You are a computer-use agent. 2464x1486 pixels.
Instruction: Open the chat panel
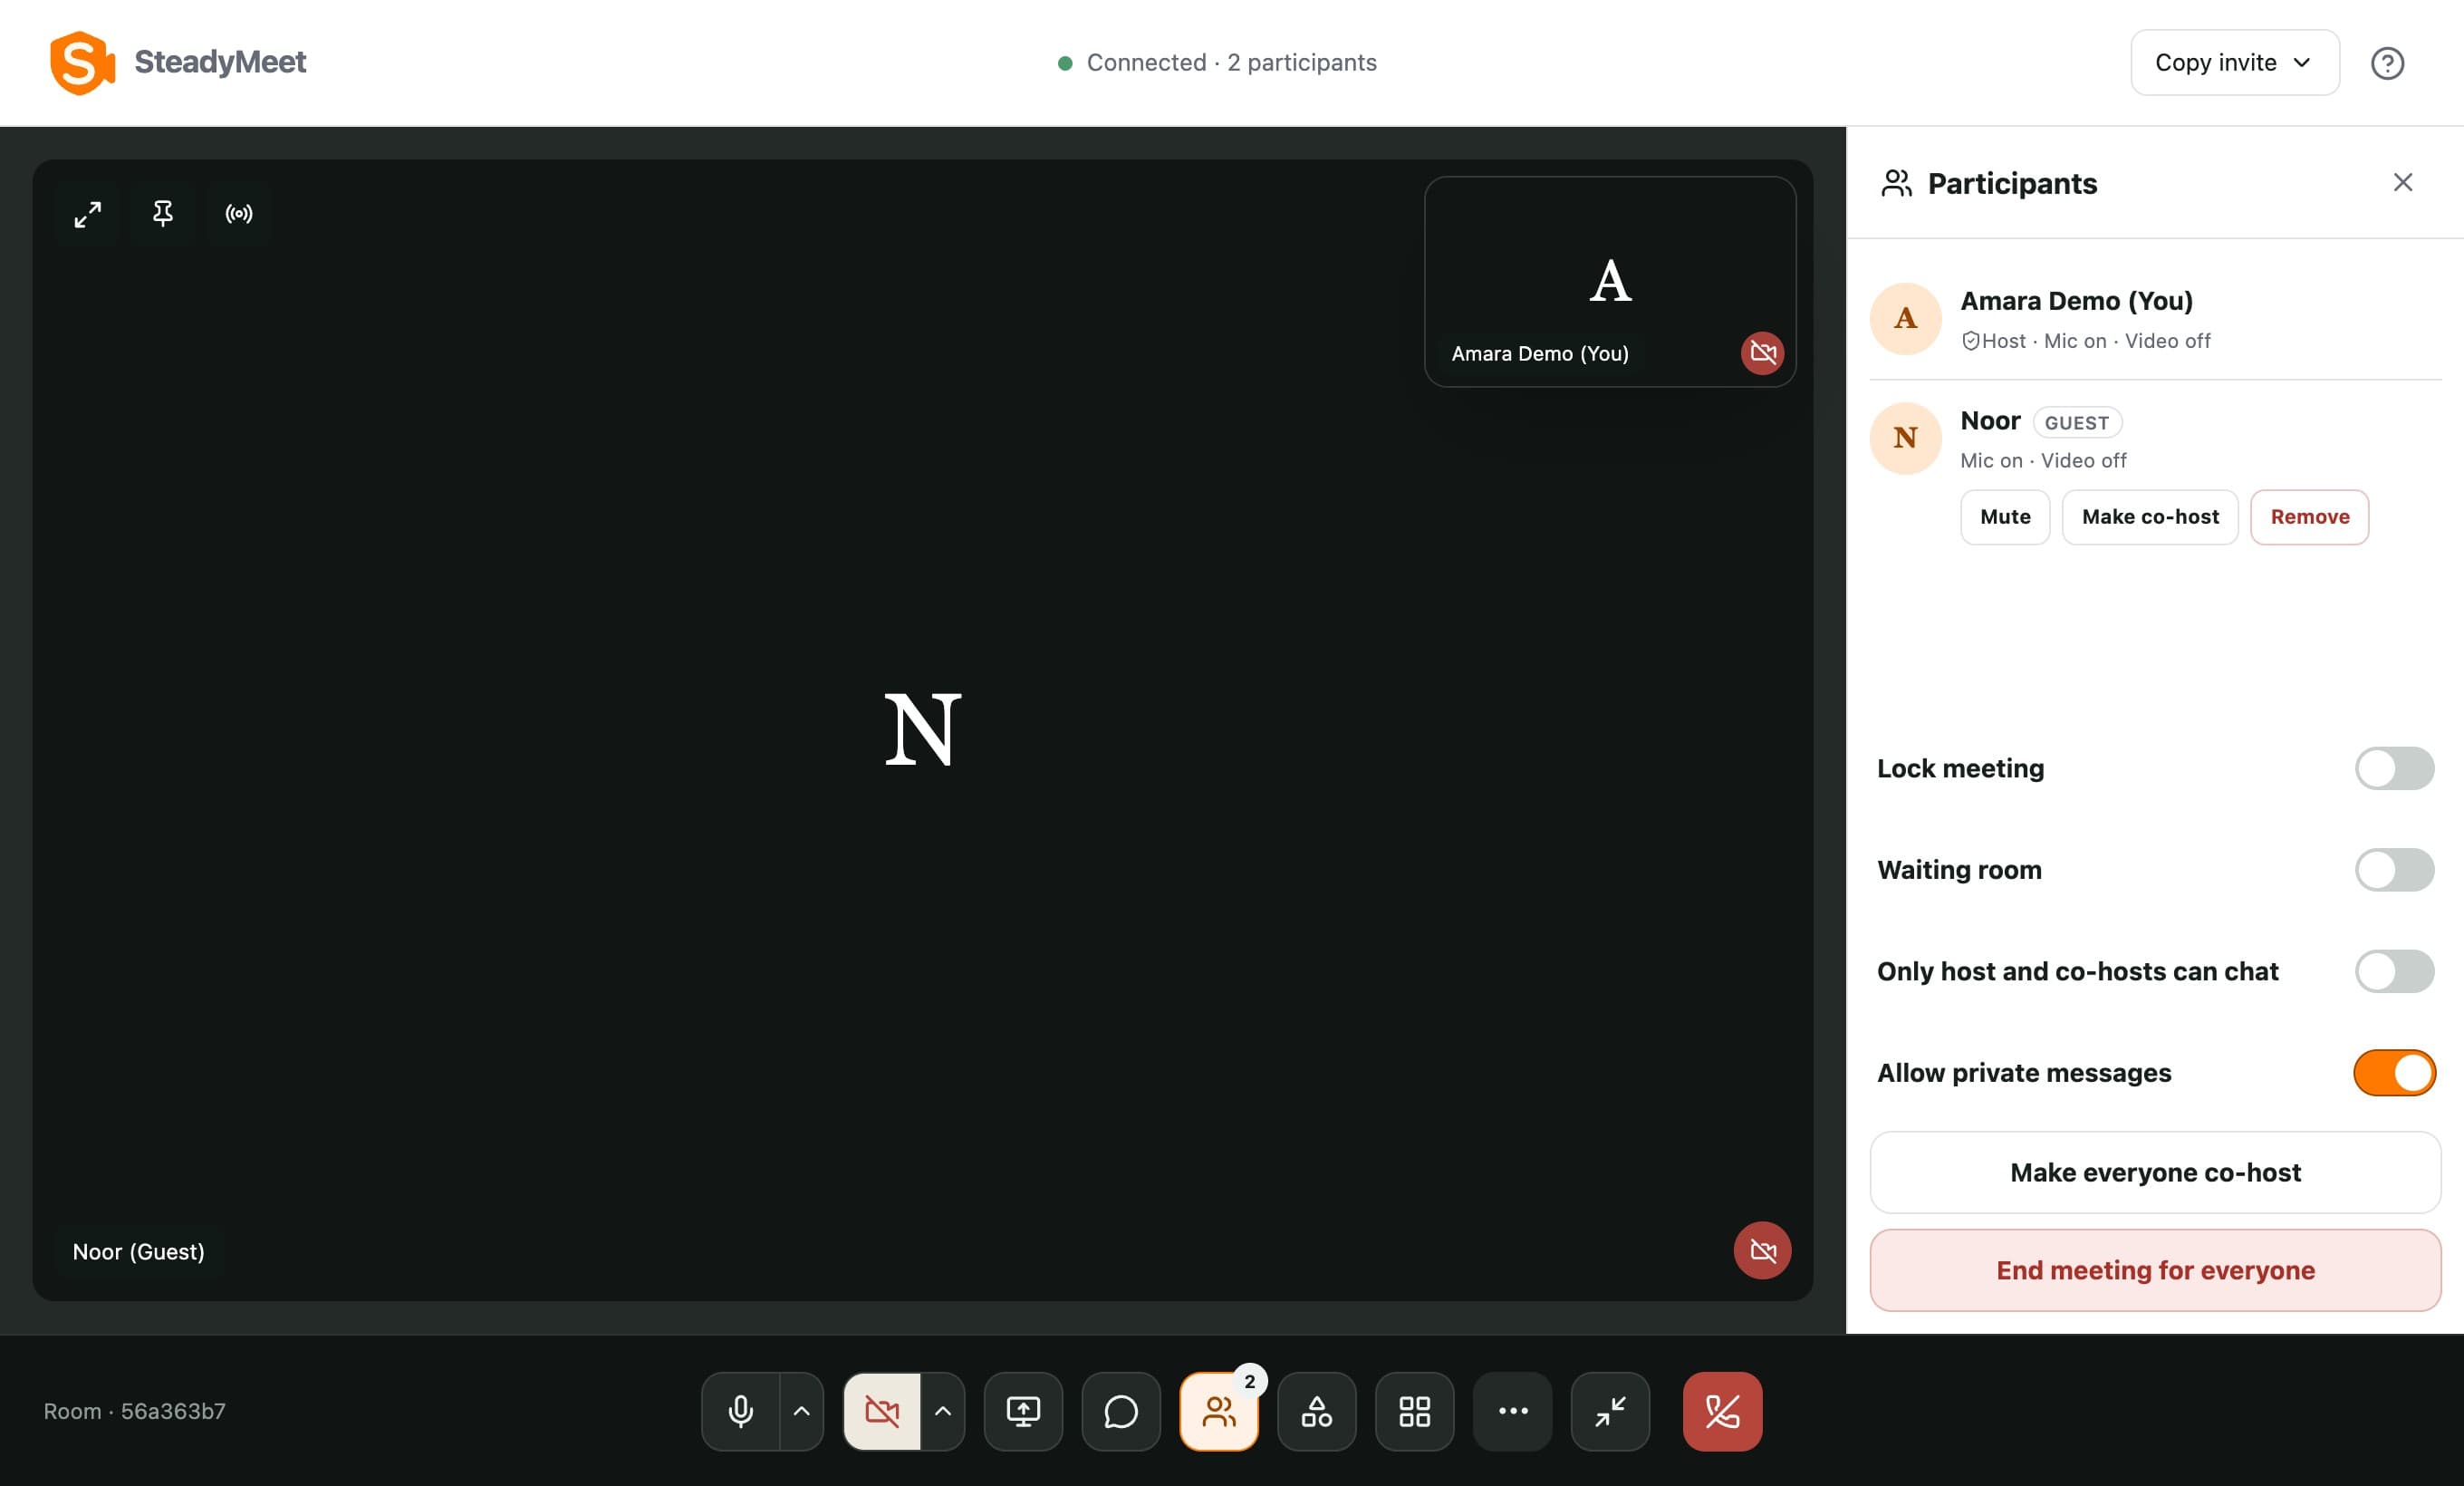pos(1121,1411)
